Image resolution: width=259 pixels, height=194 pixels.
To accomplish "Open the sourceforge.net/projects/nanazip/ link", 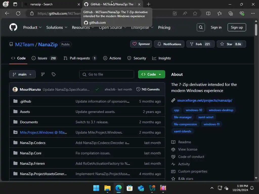I will coord(205,100).
